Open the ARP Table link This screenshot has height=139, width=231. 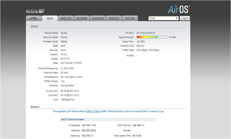tap(108, 111)
